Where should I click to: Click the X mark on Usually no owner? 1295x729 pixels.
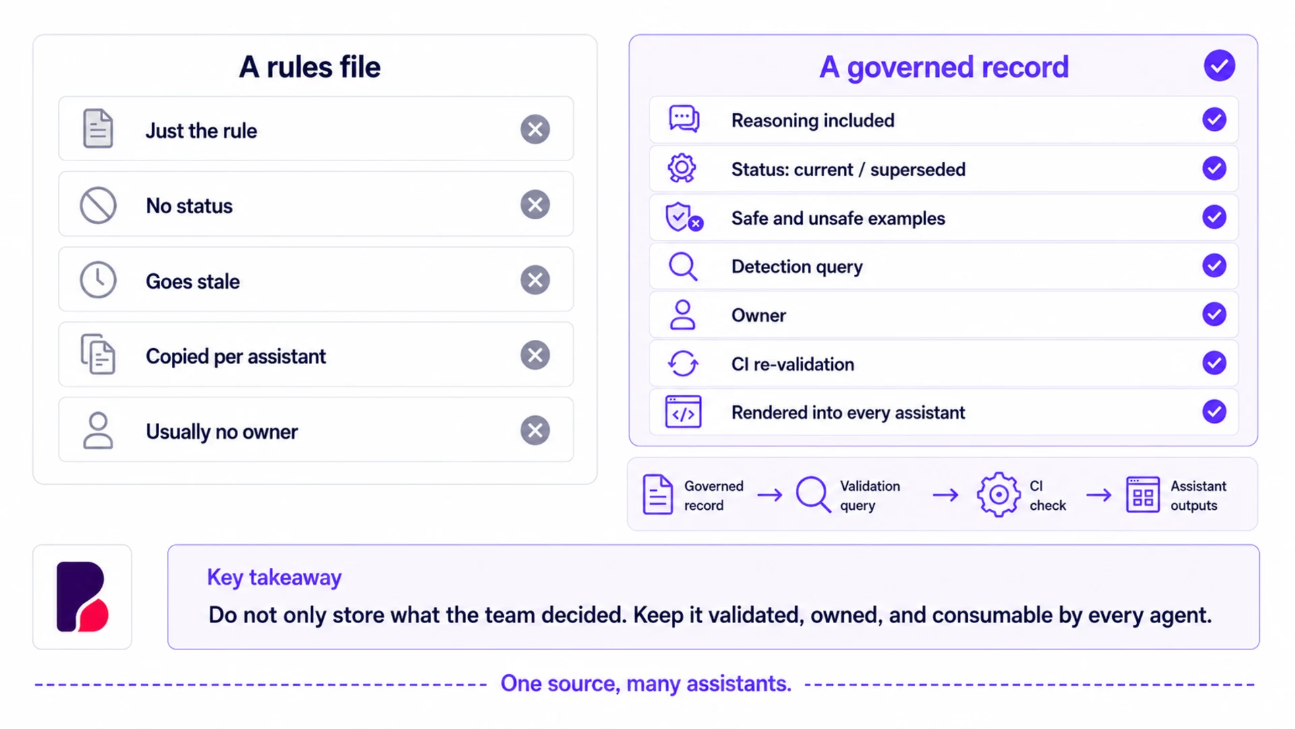(535, 430)
